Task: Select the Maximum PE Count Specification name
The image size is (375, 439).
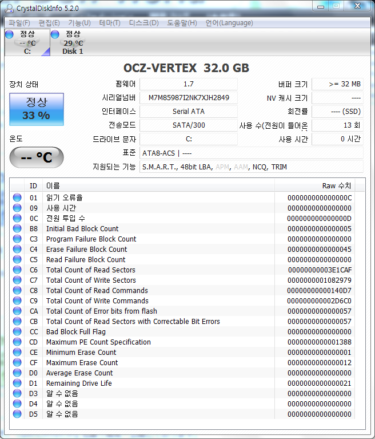Action: point(98,342)
